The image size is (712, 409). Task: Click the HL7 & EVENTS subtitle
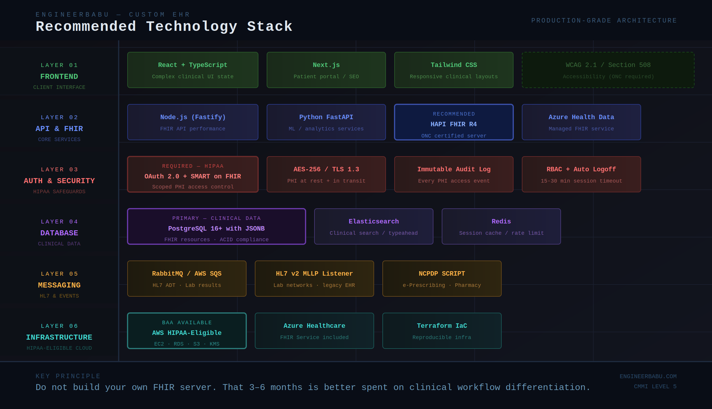point(59,296)
